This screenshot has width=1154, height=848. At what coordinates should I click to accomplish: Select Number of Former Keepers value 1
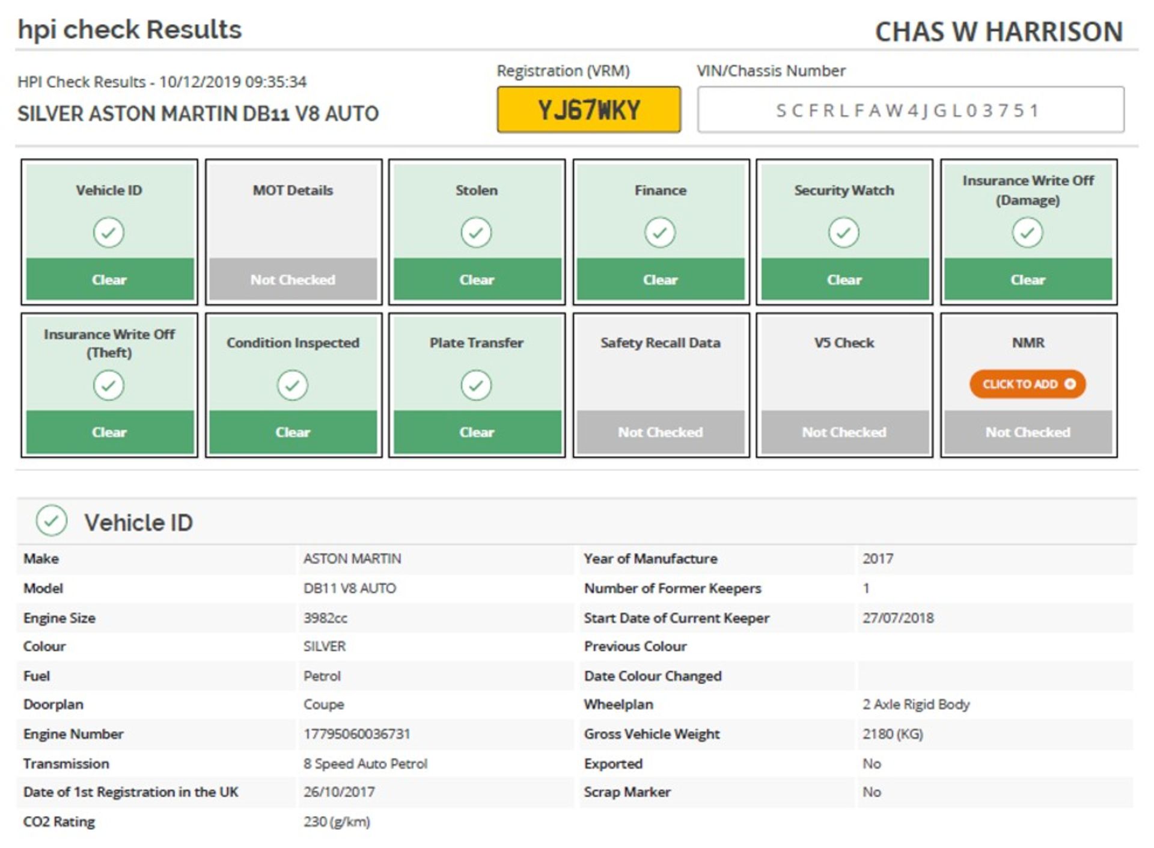pyautogui.click(x=866, y=588)
